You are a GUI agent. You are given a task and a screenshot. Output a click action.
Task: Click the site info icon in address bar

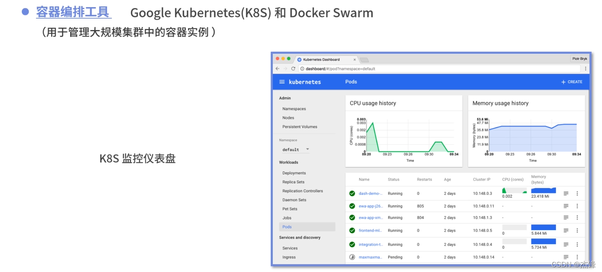(x=302, y=68)
